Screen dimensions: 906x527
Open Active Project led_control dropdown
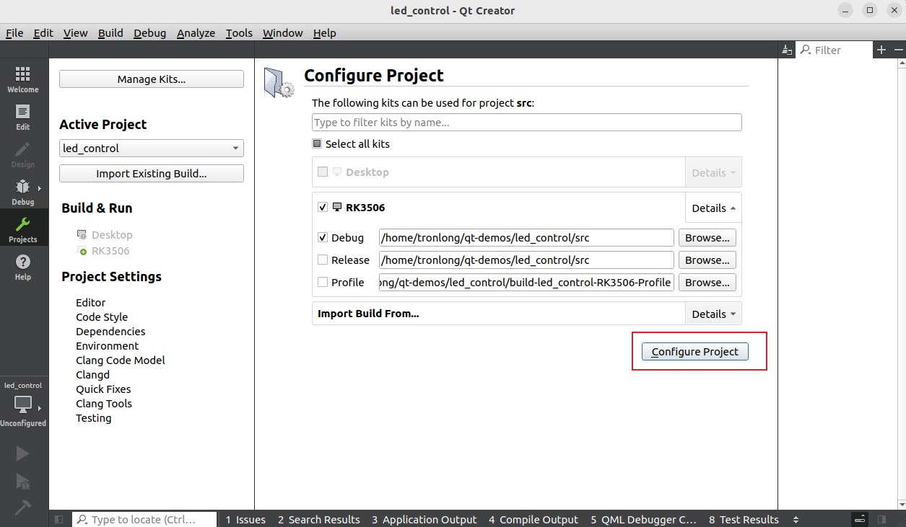coord(152,148)
